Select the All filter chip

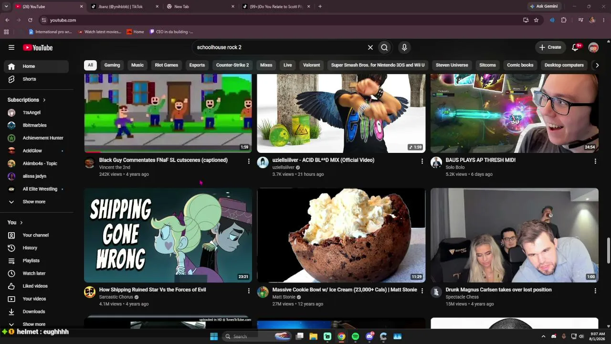tap(90, 65)
